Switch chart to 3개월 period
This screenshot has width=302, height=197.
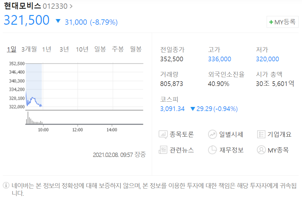pyautogui.click(x=29, y=49)
